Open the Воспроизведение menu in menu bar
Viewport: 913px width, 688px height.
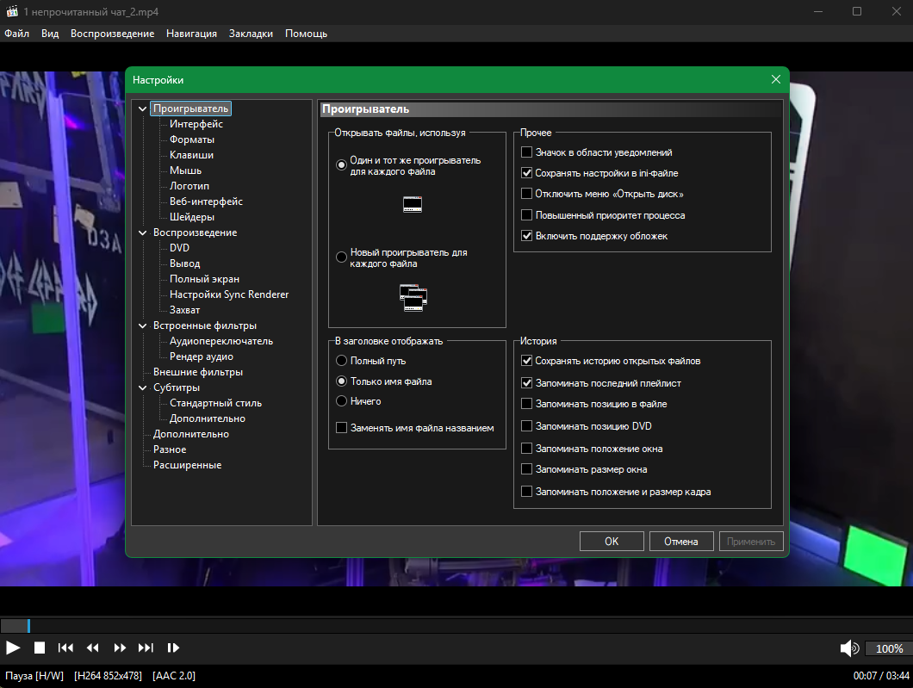112,34
